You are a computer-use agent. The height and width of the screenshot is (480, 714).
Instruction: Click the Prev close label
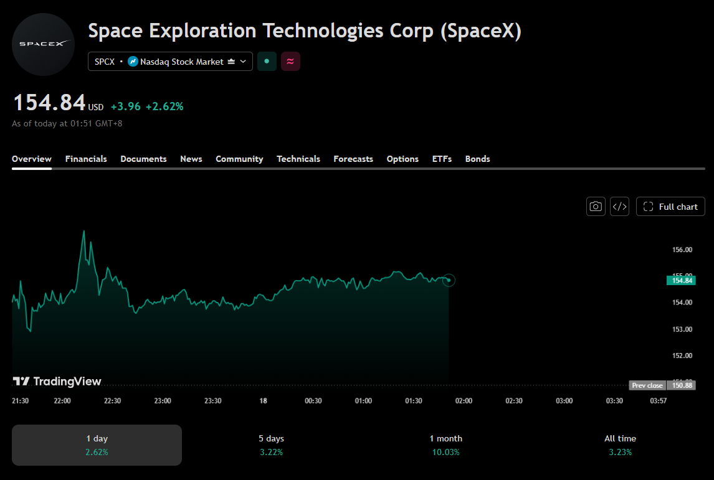pos(647,385)
